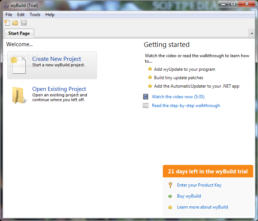Click 'Open an existing project and continue' description
The width and height of the screenshot is (258, 221).
[60, 97]
